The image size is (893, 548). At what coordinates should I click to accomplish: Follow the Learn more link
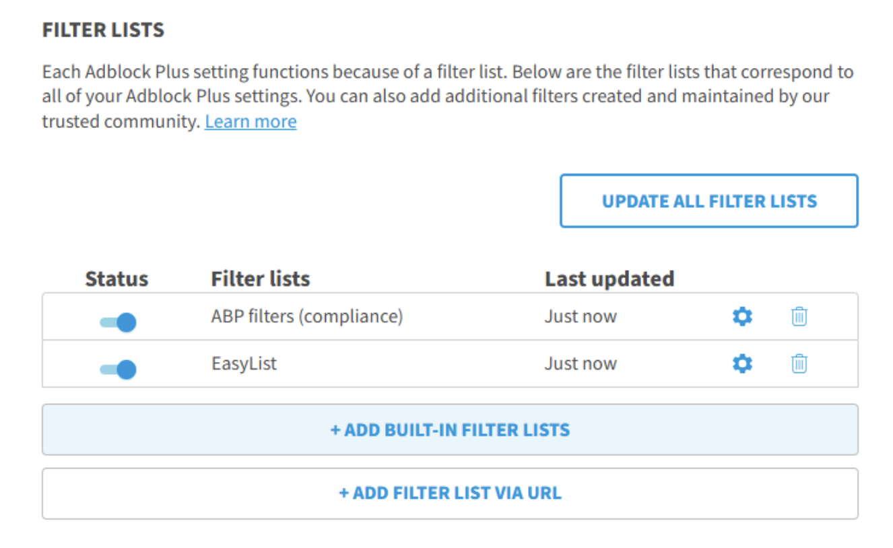[251, 122]
